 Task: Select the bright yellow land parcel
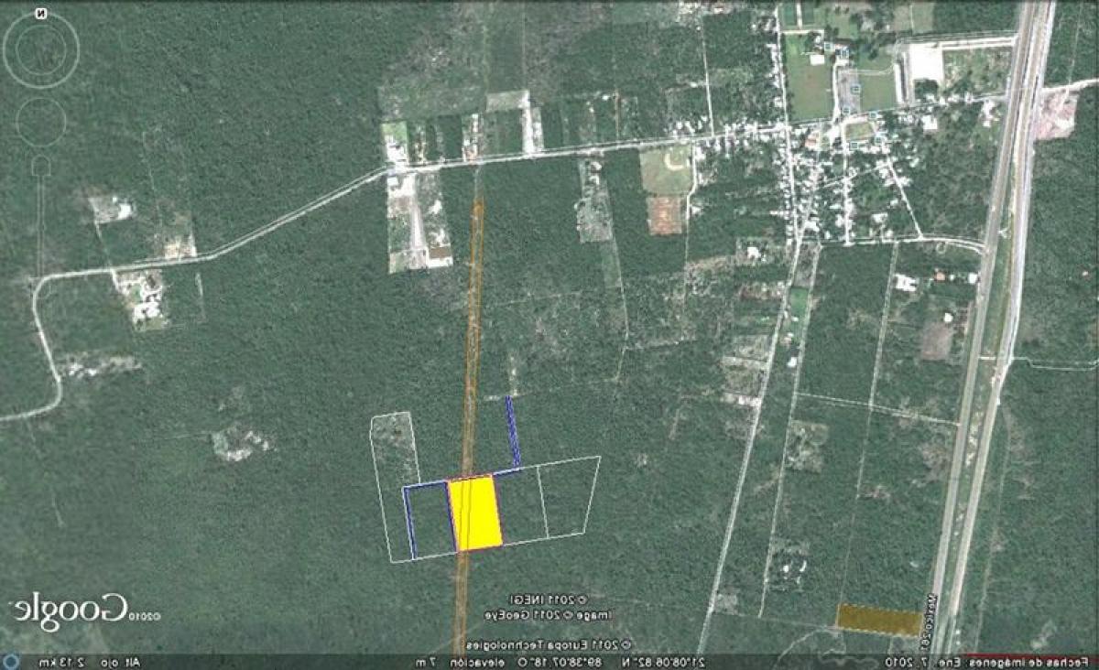[x=476, y=513]
